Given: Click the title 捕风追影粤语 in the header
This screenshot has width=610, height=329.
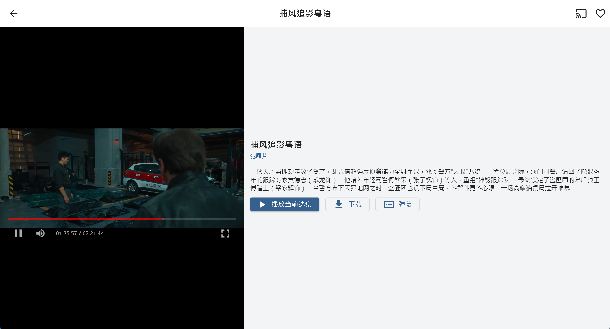Looking at the screenshot, I should click(x=305, y=14).
